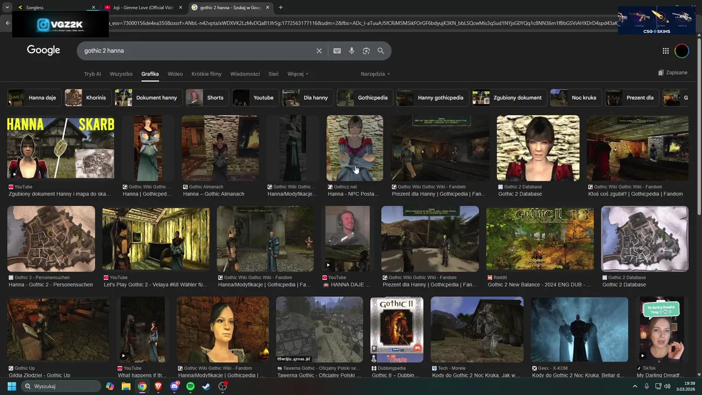702x395 pixels.
Task: Select the Wszystko results tab
Action: [121, 74]
